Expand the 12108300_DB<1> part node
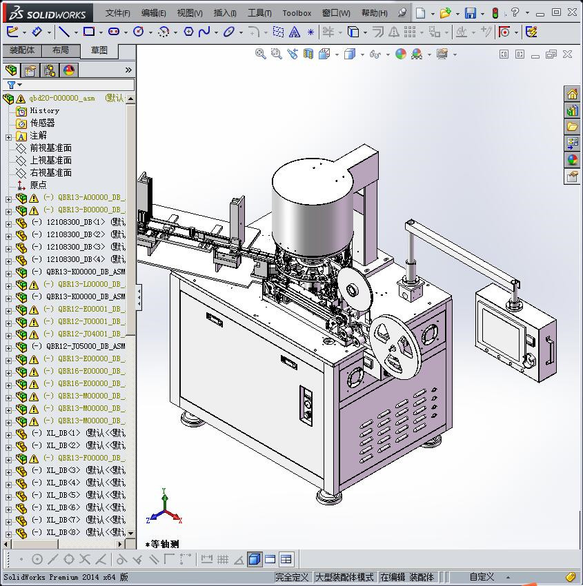The image size is (583, 586). pos(8,224)
